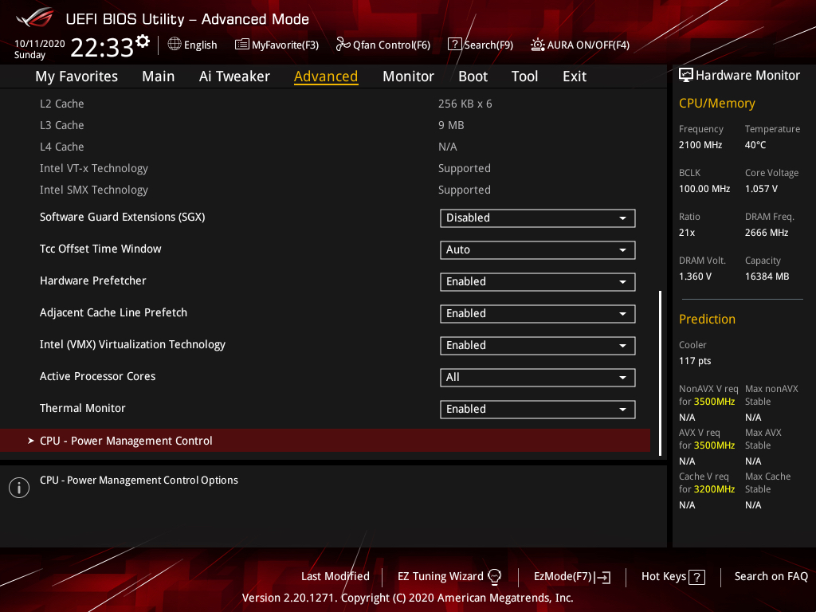This screenshot has width=816, height=612.
Task: Click the Hot Keys question mark icon
Action: (x=696, y=577)
